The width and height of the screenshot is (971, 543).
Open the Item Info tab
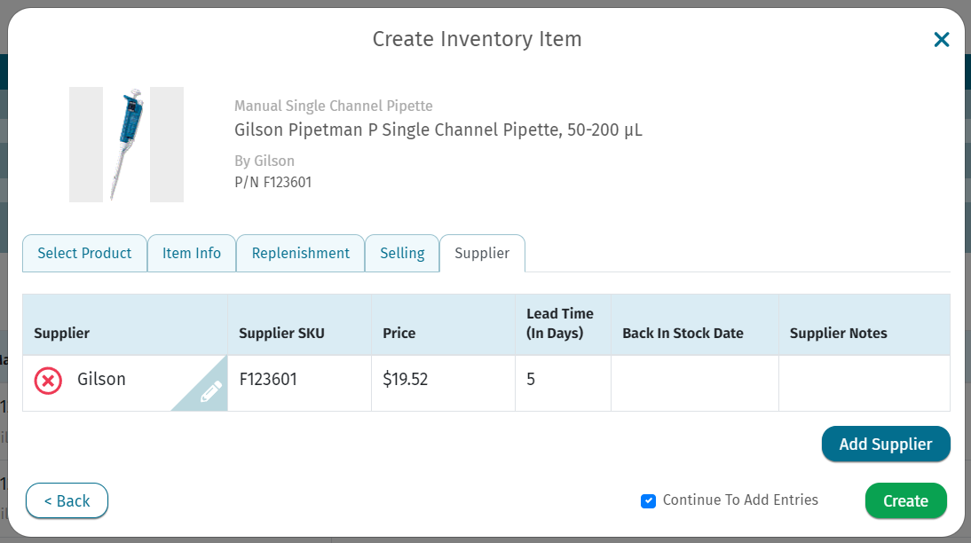[191, 254]
